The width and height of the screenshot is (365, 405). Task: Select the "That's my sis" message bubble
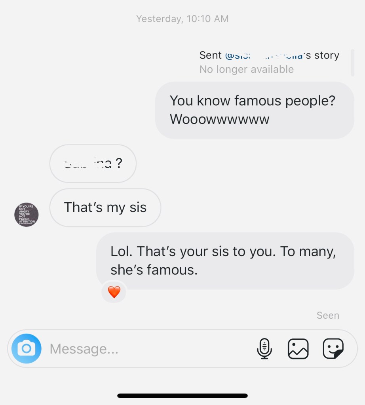click(x=105, y=207)
